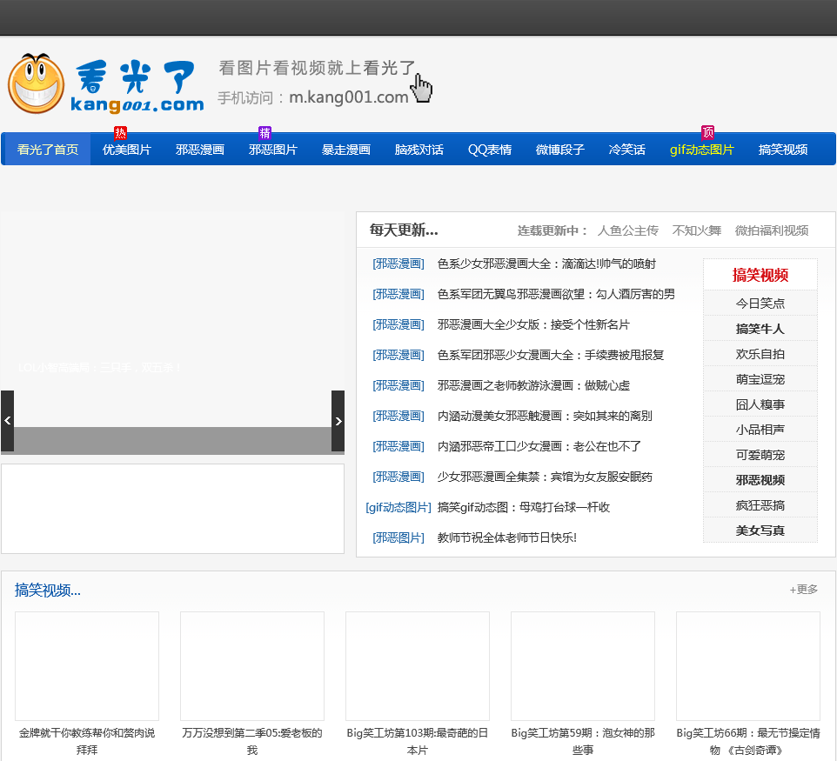Image resolution: width=837 pixels, height=761 pixels.
Task: Open thumbnail for Big笑工坊第103期
Action: (x=418, y=665)
